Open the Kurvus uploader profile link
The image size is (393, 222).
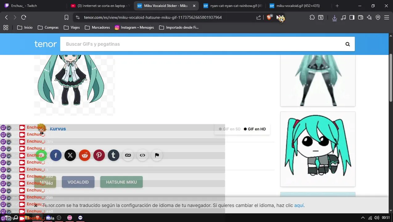coord(58,129)
